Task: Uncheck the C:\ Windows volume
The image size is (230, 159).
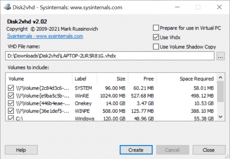Action: (11, 118)
